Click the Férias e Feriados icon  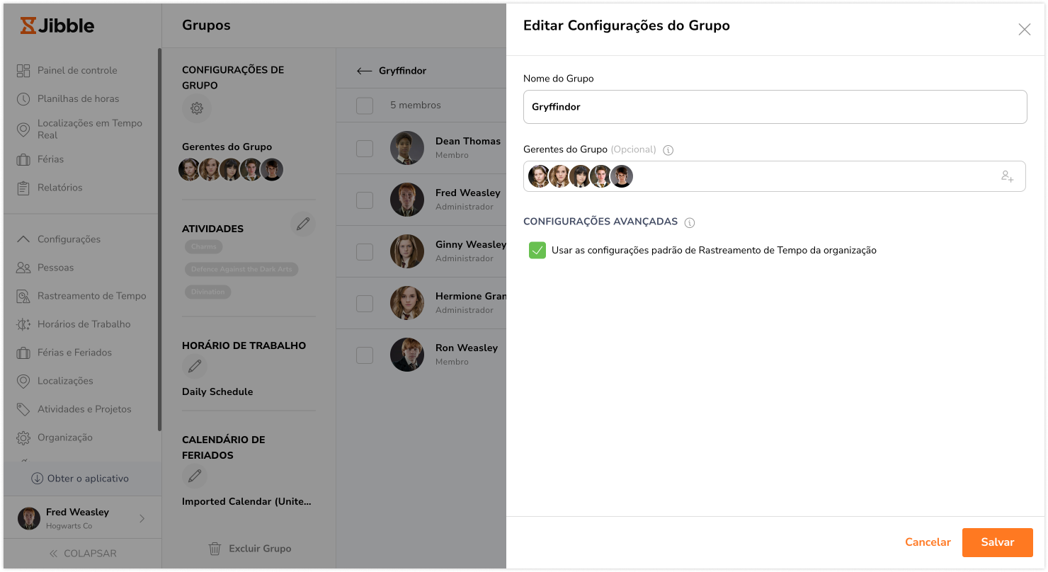(23, 353)
